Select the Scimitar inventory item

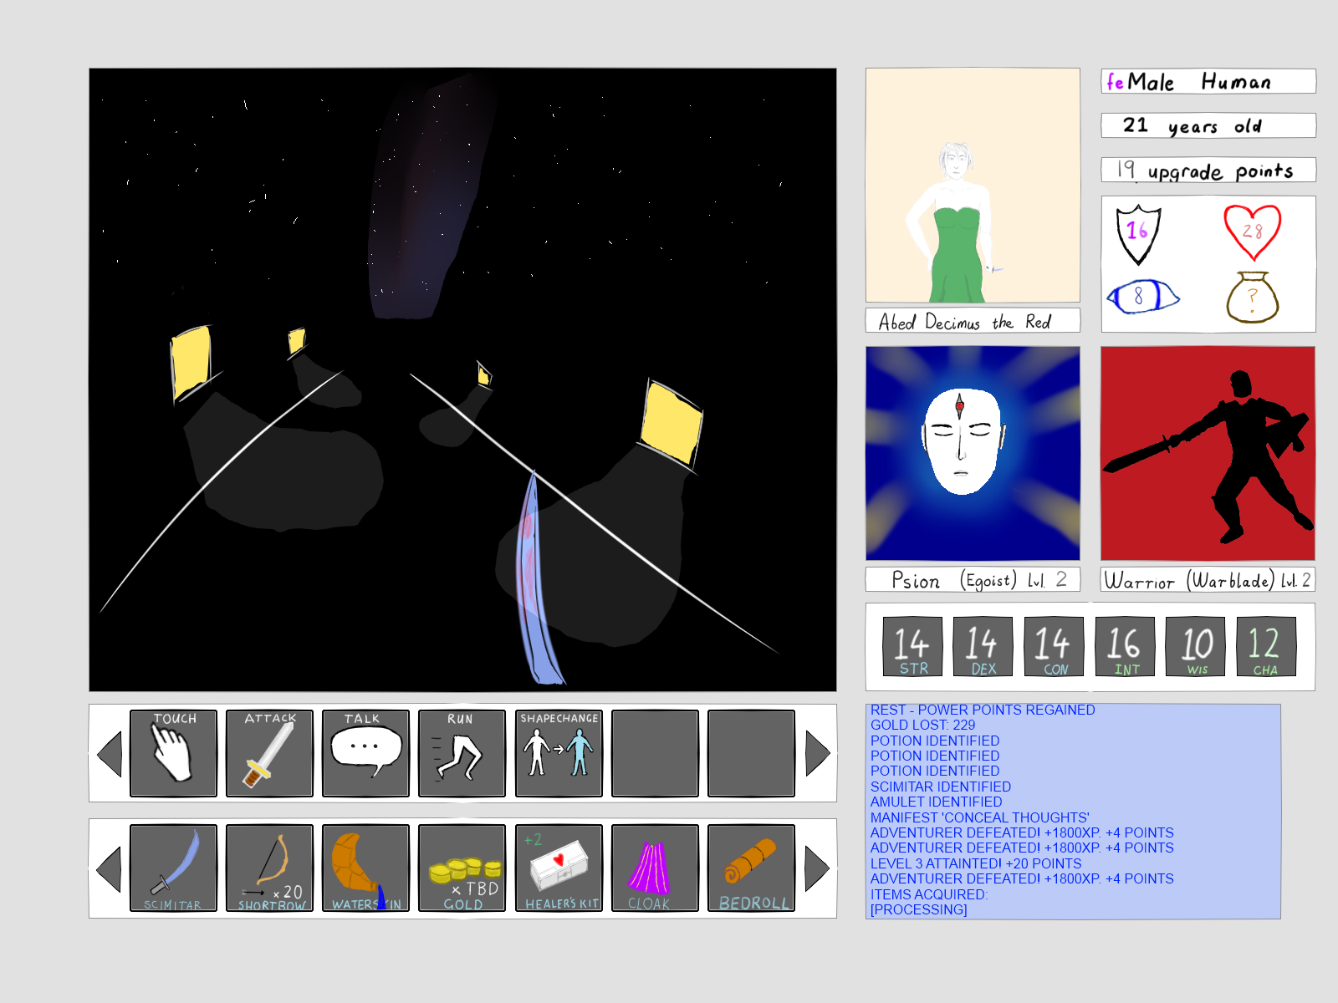pyautogui.click(x=173, y=868)
